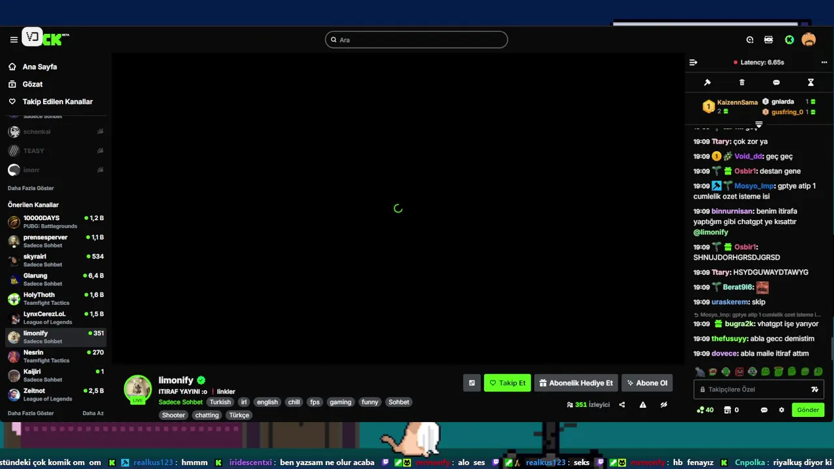Pick the red angry face emote

tap(739, 372)
